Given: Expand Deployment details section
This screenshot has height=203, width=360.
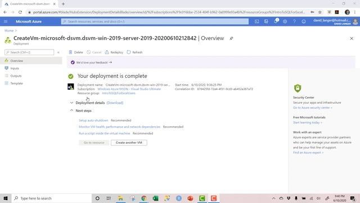Looking at the screenshot, I should click(x=71, y=103).
